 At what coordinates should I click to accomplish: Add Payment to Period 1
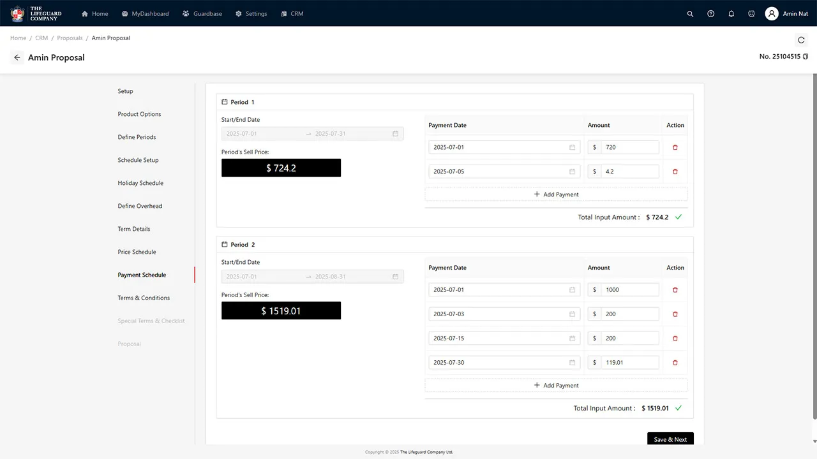pyautogui.click(x=556, y=194)
